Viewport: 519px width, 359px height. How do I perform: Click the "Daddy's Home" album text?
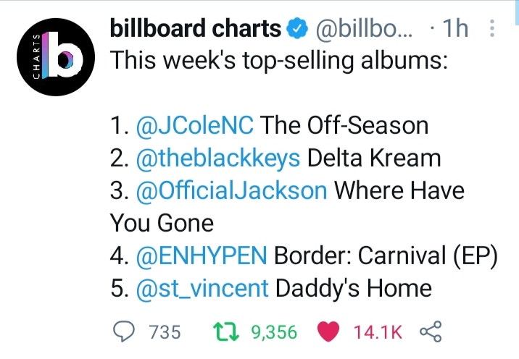click(x=354, y=288)
